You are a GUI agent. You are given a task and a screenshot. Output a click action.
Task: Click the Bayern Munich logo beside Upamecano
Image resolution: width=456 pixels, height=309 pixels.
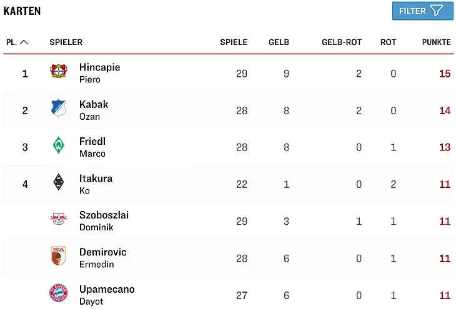point(59,293)
